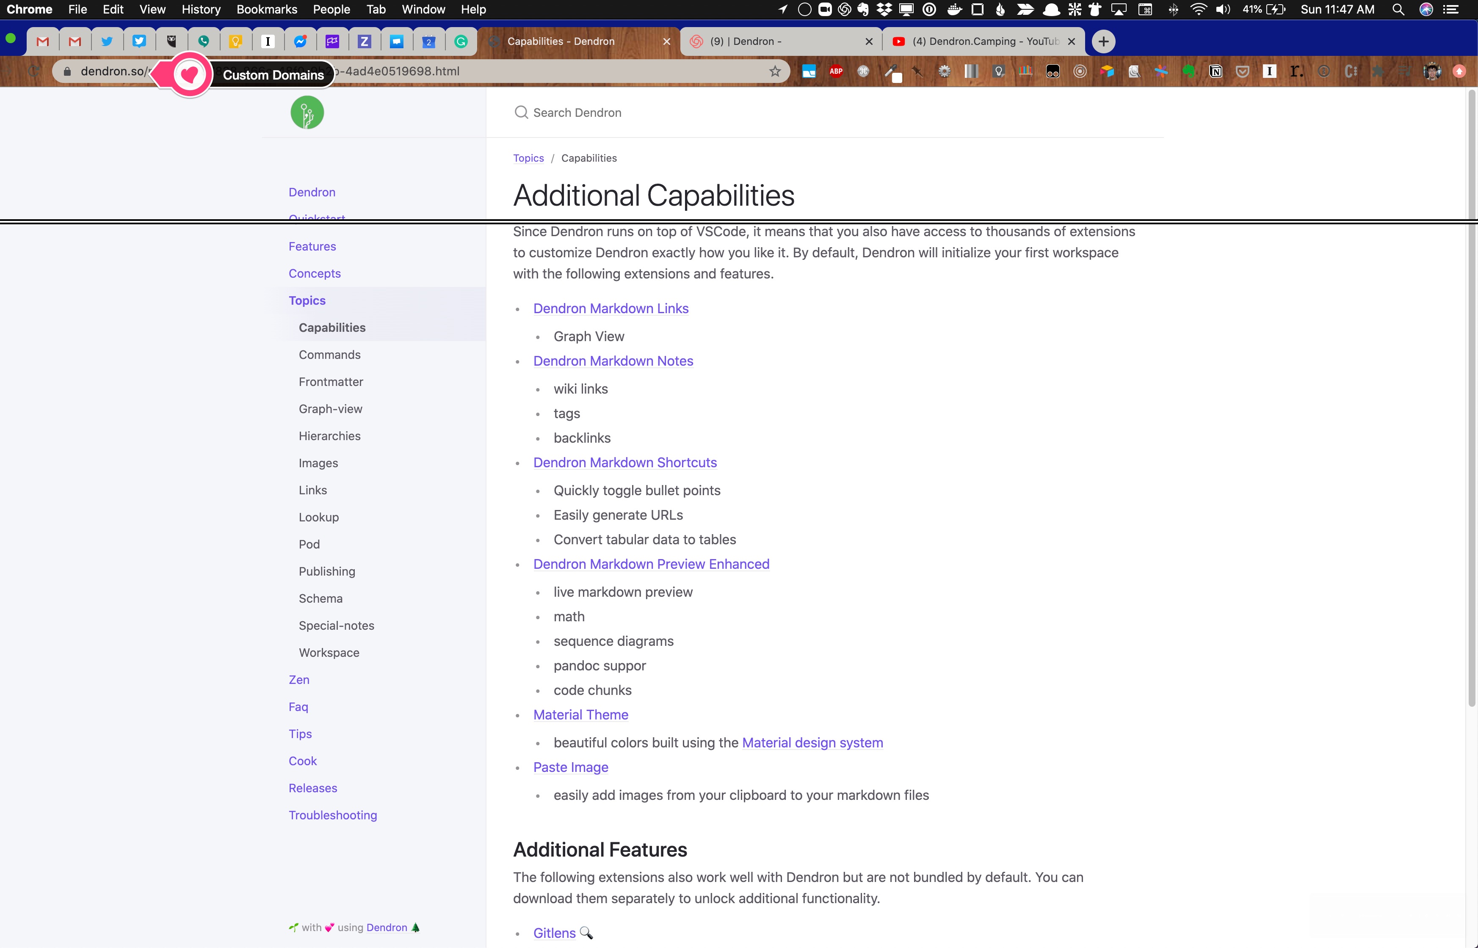Open the Tampermonkey extension
This screenshot has width=1478, height=948.
click(1053, 72)
